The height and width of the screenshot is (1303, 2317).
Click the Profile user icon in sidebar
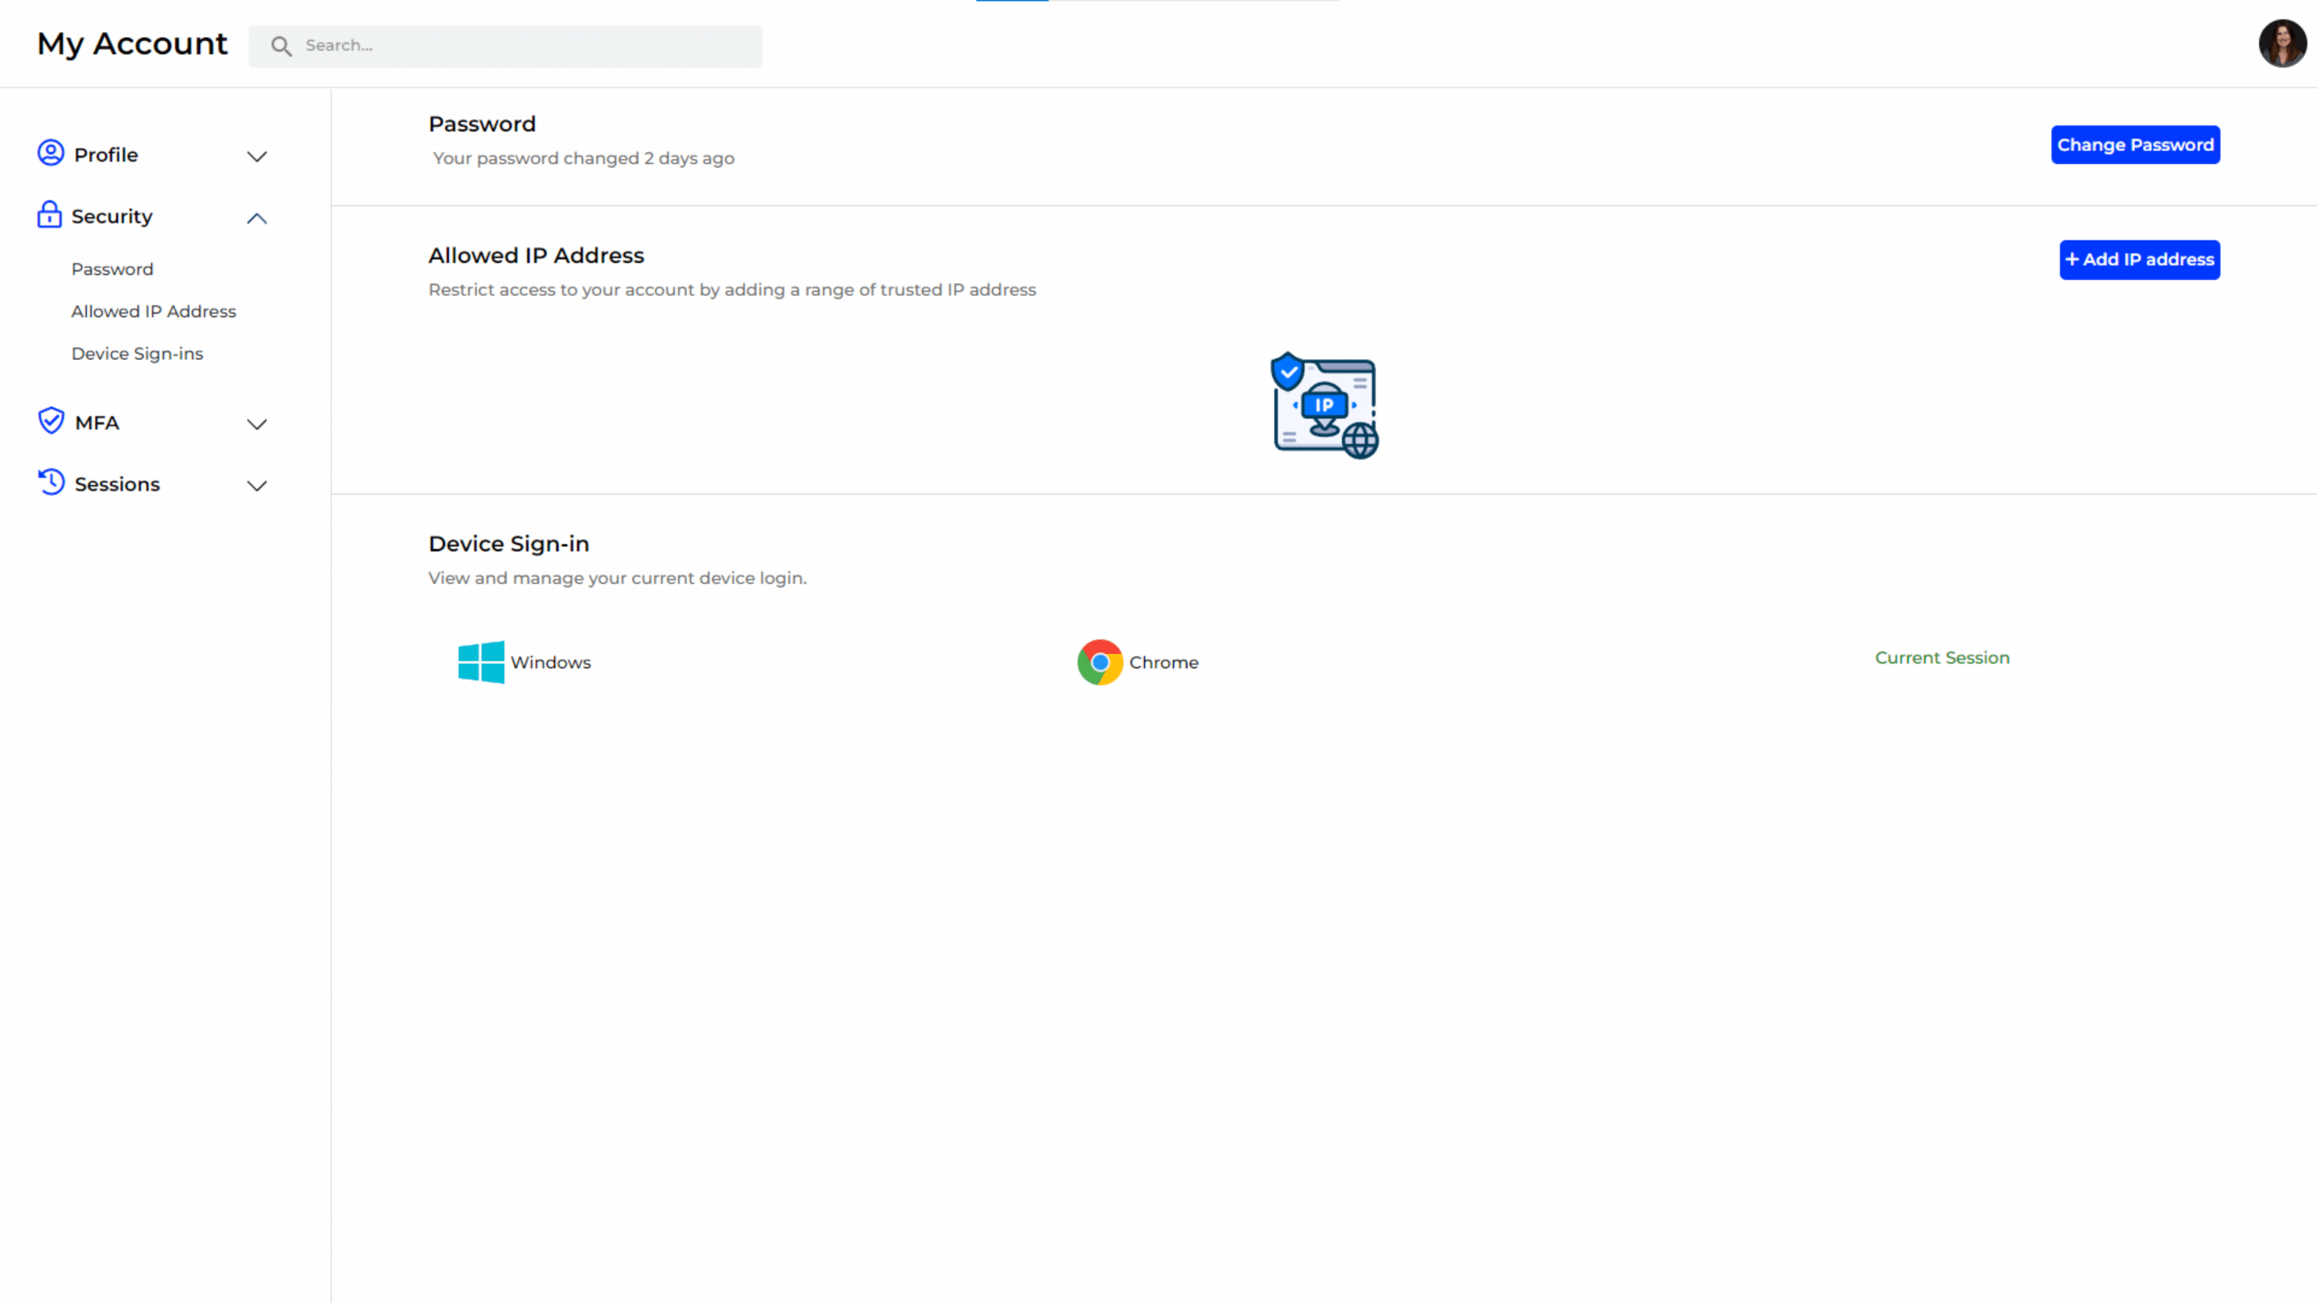(x=51, y=153)
